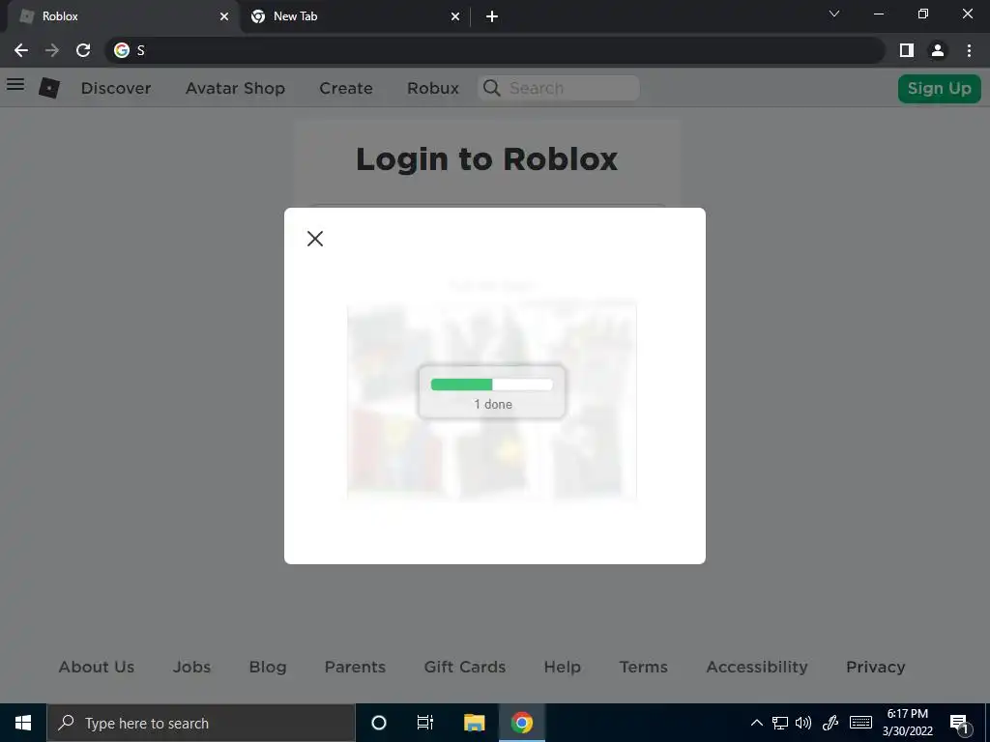Open the Chrome three-dot menu

point(969,50)
